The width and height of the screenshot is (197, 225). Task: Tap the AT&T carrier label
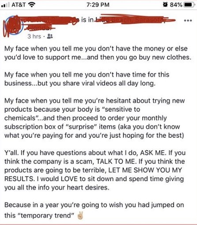pyautogui.click(x=19, y=5)
